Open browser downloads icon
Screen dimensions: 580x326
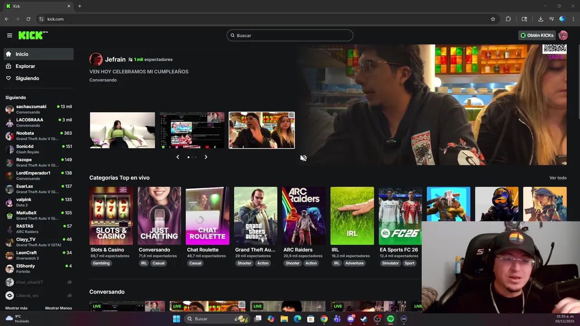(x=541, y=19)
